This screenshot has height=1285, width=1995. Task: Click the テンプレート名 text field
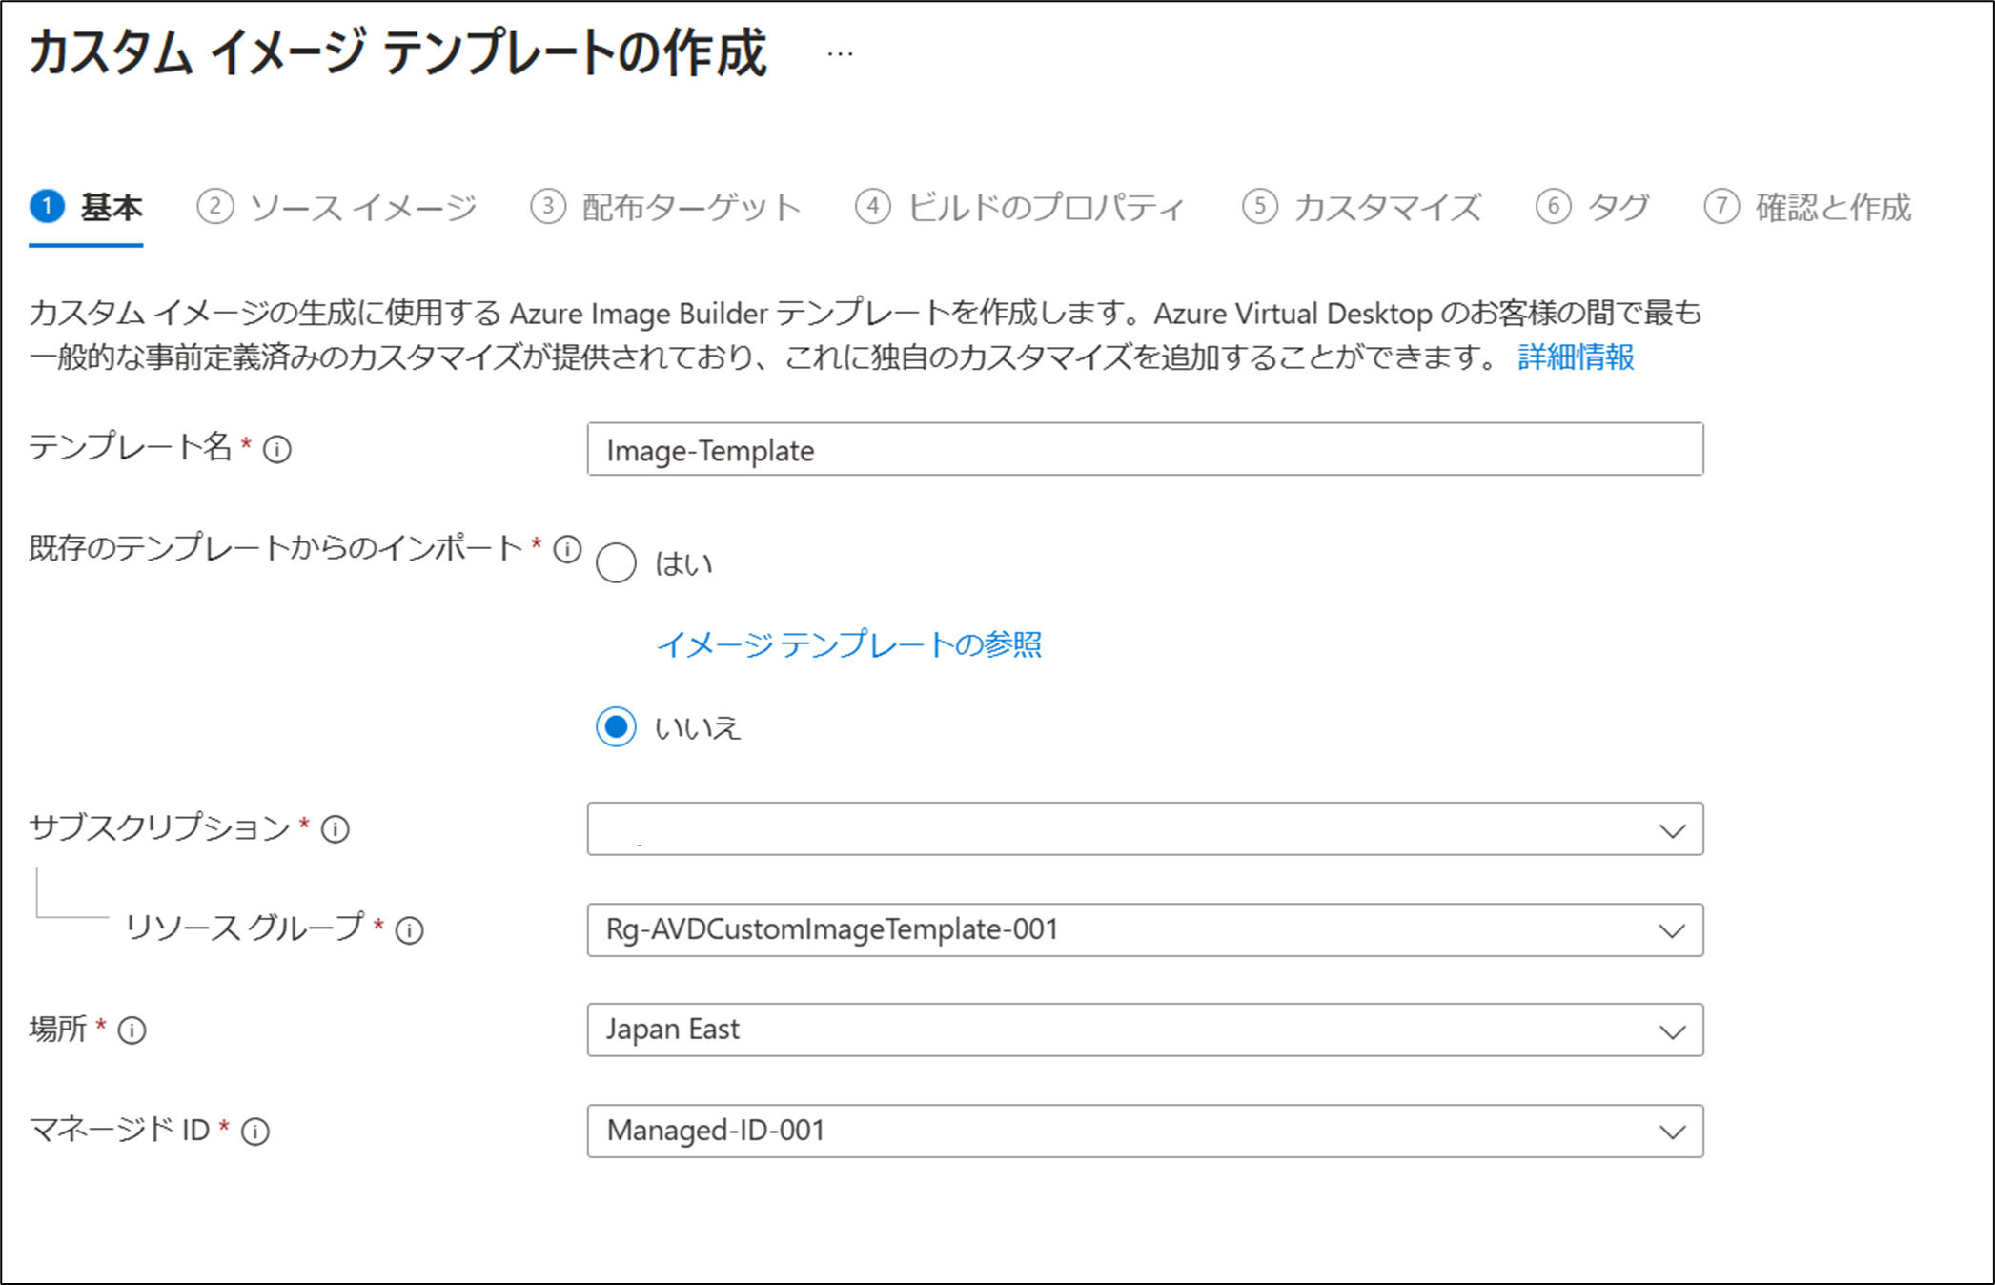click(1144, 449)
